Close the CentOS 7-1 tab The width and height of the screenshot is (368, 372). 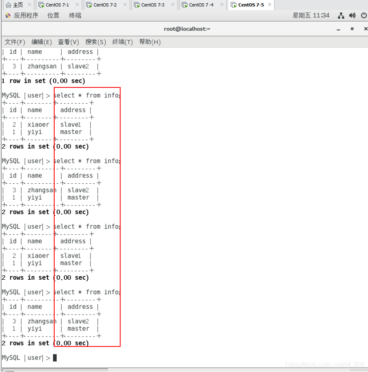[x=77, y=4]
